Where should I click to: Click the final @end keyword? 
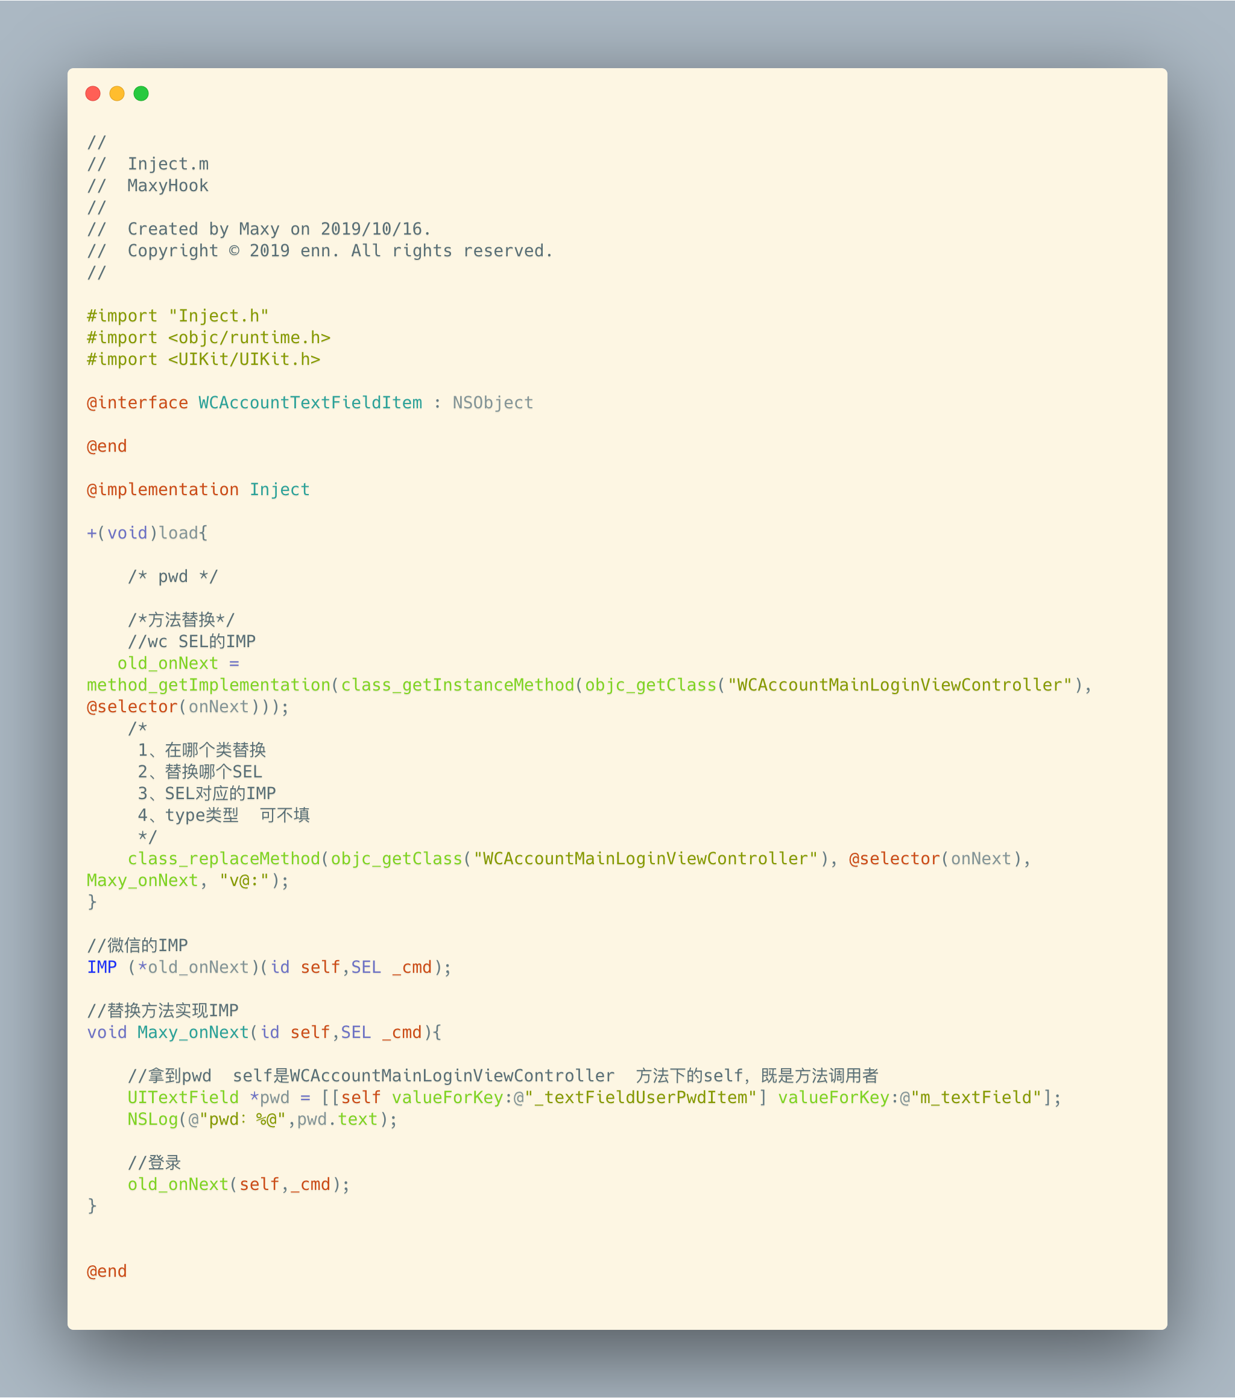pos(107,1271)
